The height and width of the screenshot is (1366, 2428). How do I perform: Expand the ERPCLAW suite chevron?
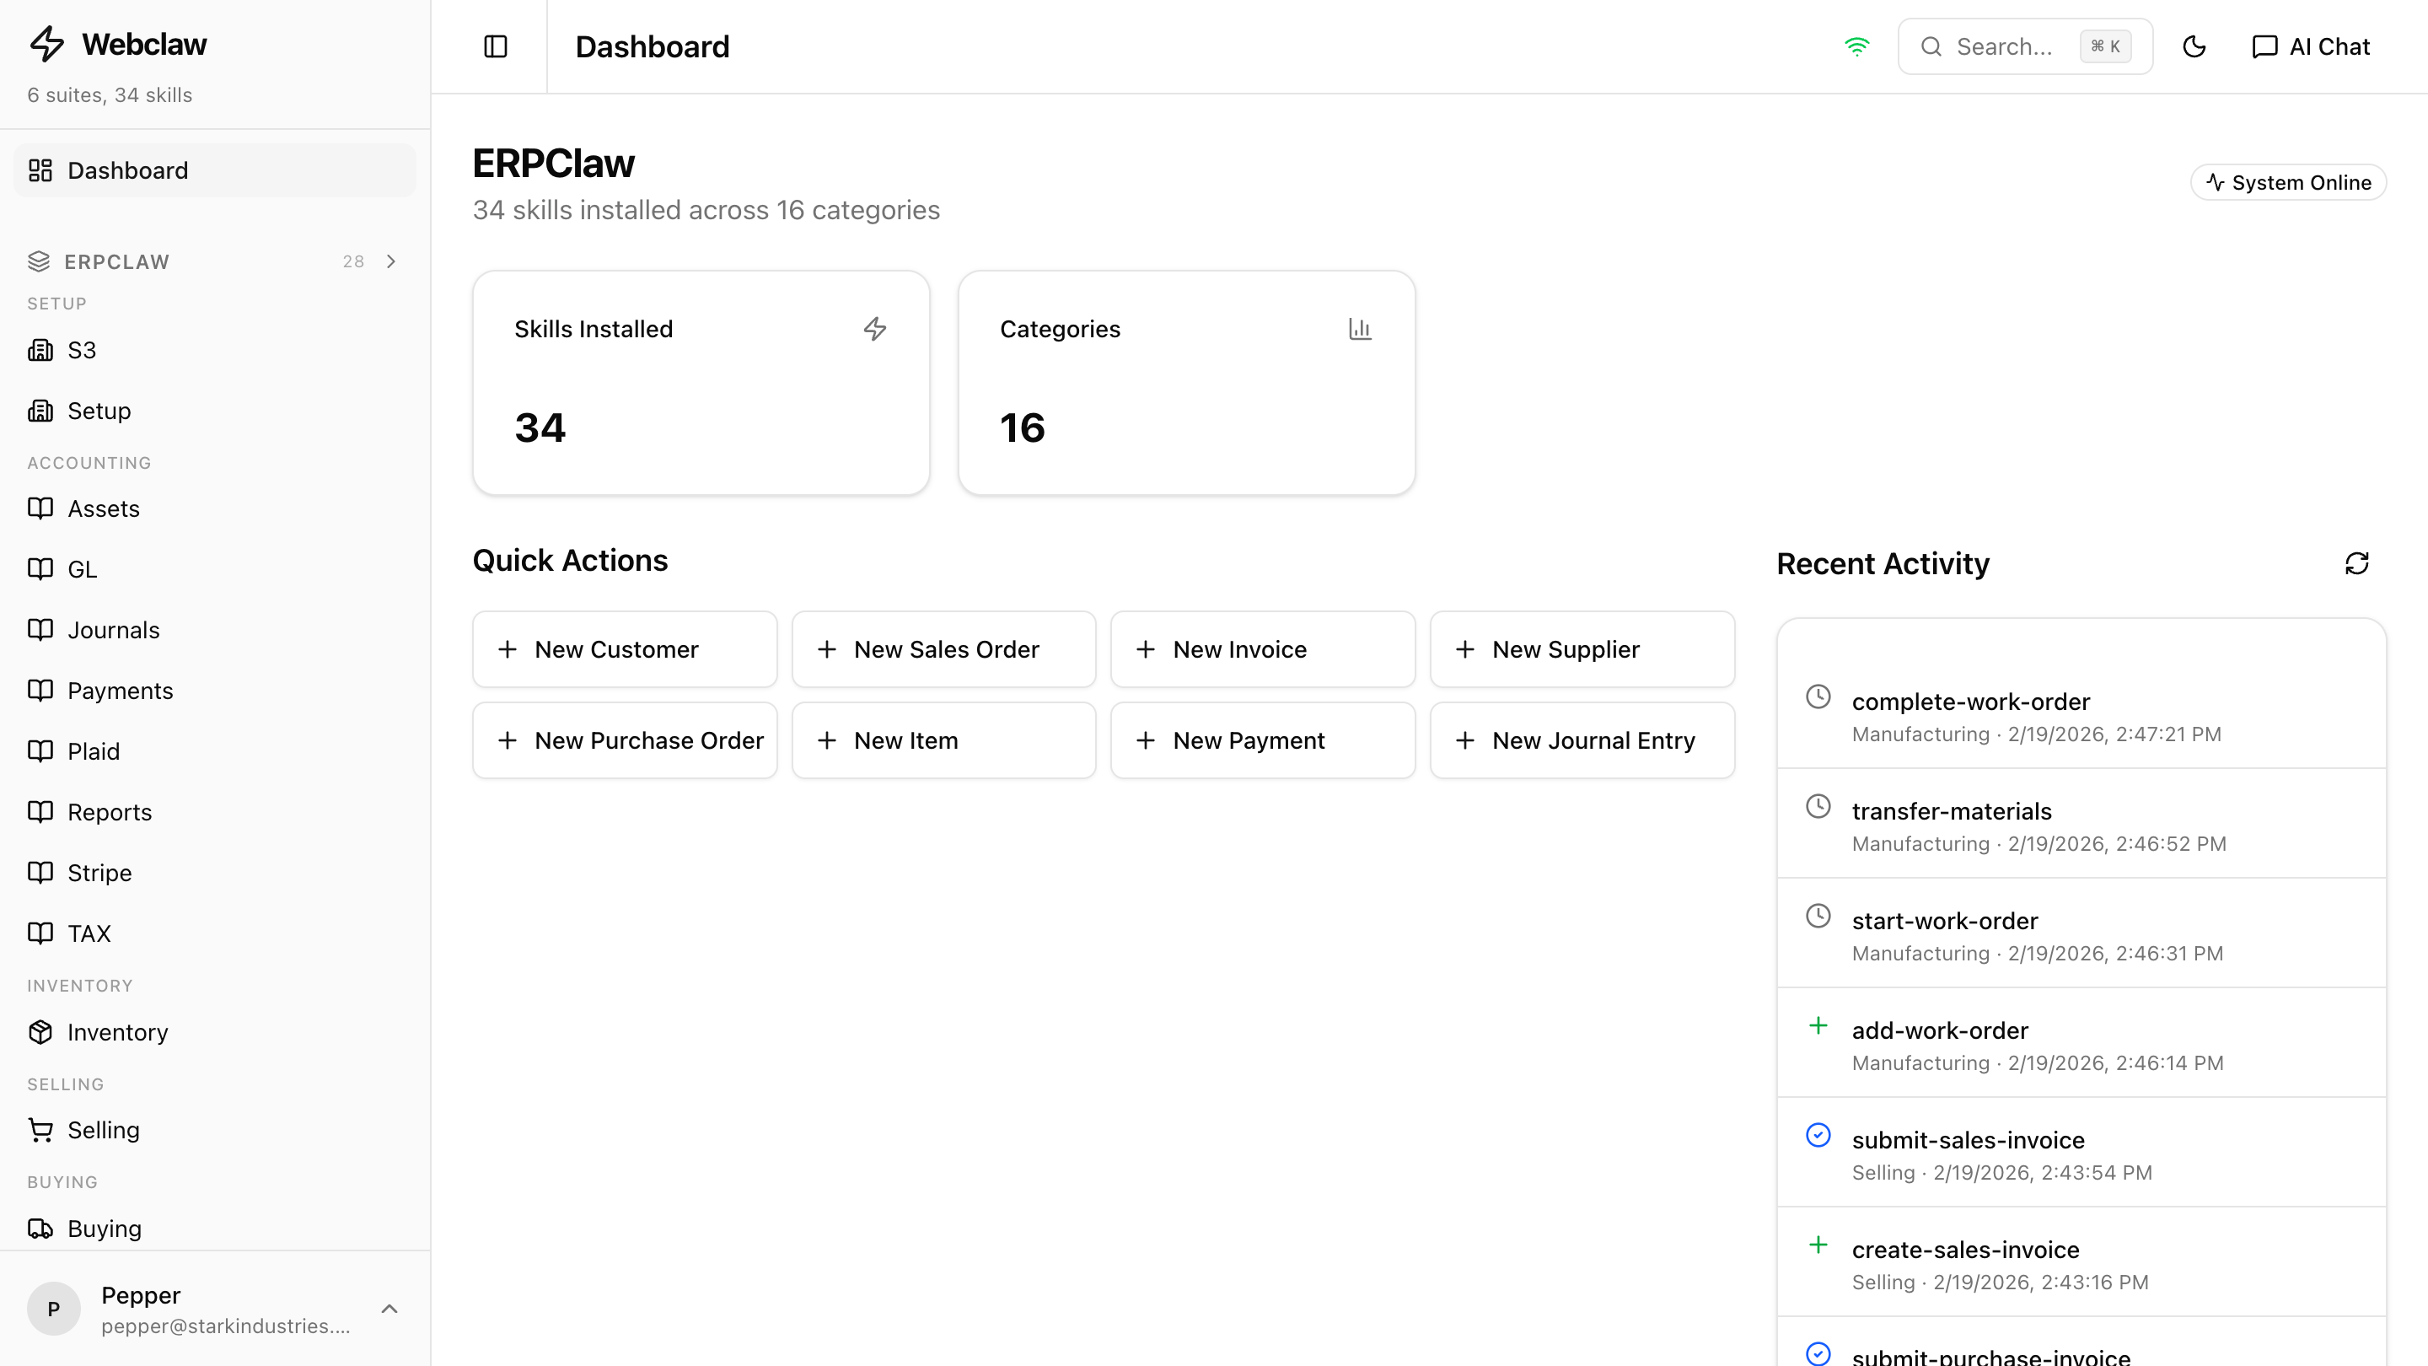[391, 261]
